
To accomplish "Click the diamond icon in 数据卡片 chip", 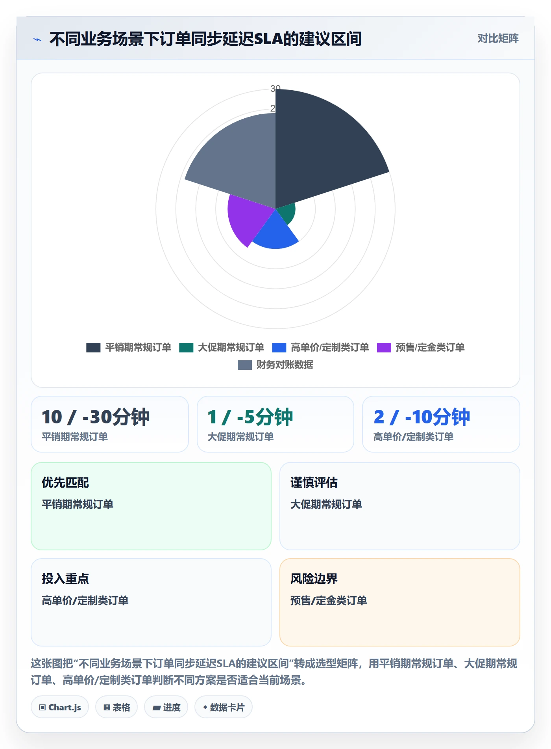I will click(x=205, y=708).
